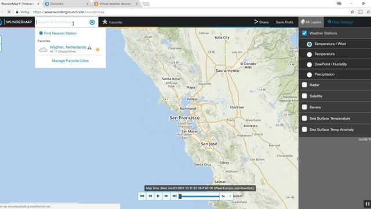Image resolution: width=371 pixels, height=209 pixels.
Task: Uncheck the Weather Stations checkbox
Action: pyautogui.click(x=304, y=33)
